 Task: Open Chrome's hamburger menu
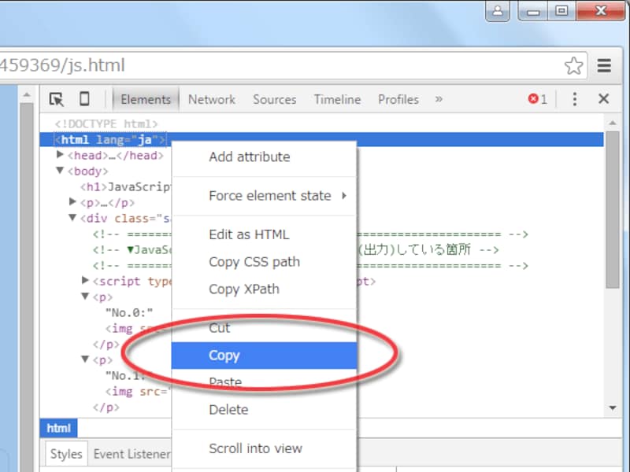(605, 66)
